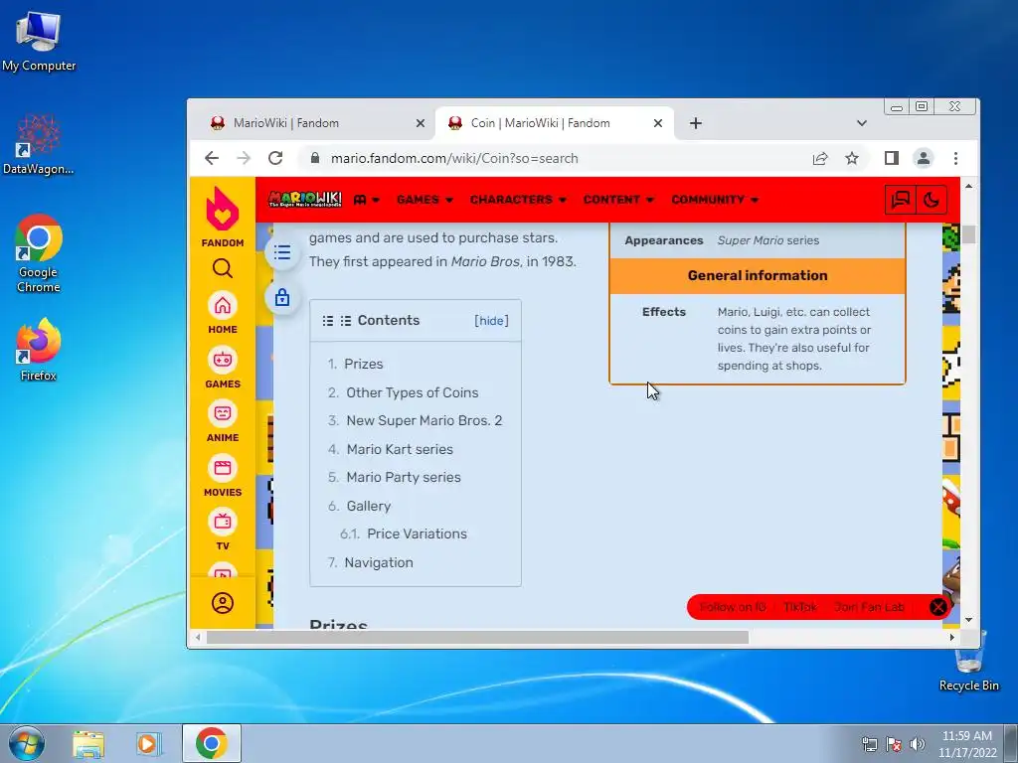
Task: Click the vertical page scrollbar thumb
Action: click(x=968, y=234)
